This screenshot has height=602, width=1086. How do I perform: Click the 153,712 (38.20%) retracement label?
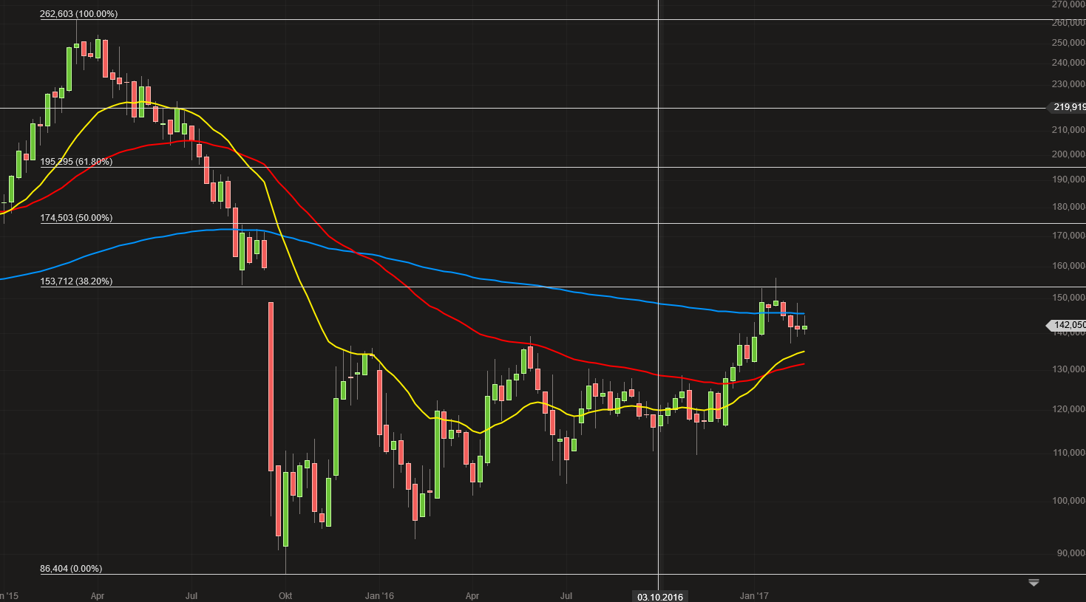pos(76,281)
